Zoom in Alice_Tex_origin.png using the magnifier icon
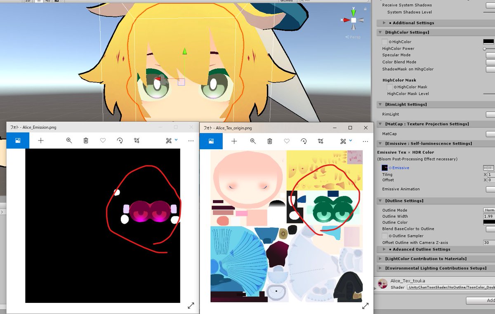 (x=253, y=141)
